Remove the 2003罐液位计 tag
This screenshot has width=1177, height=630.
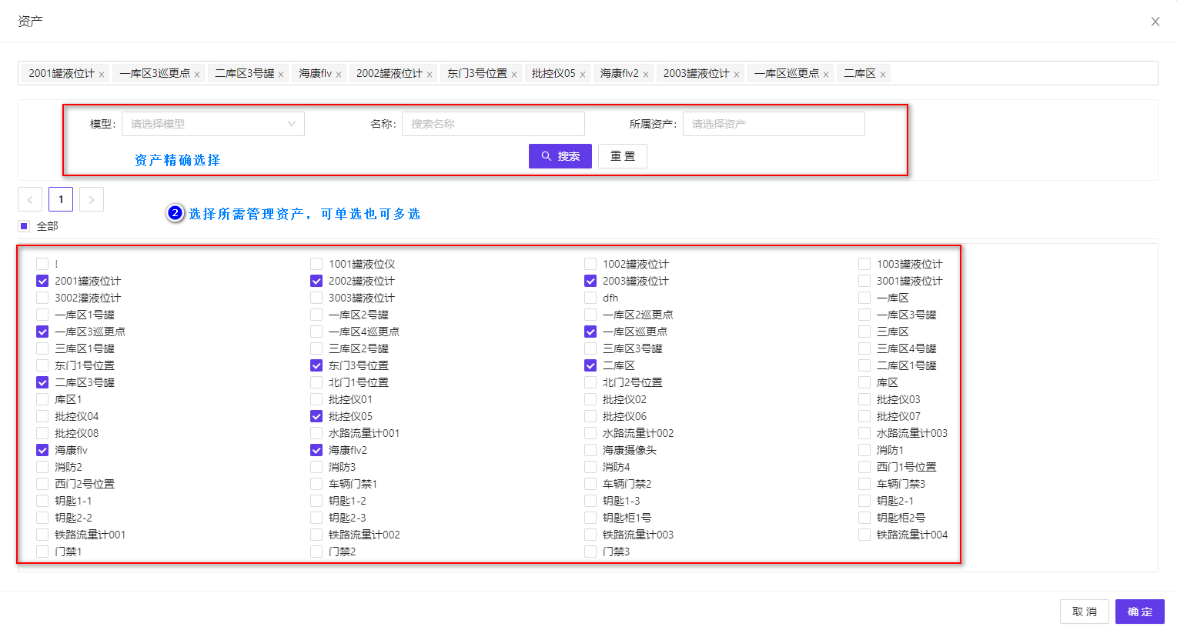coord(737,75)
